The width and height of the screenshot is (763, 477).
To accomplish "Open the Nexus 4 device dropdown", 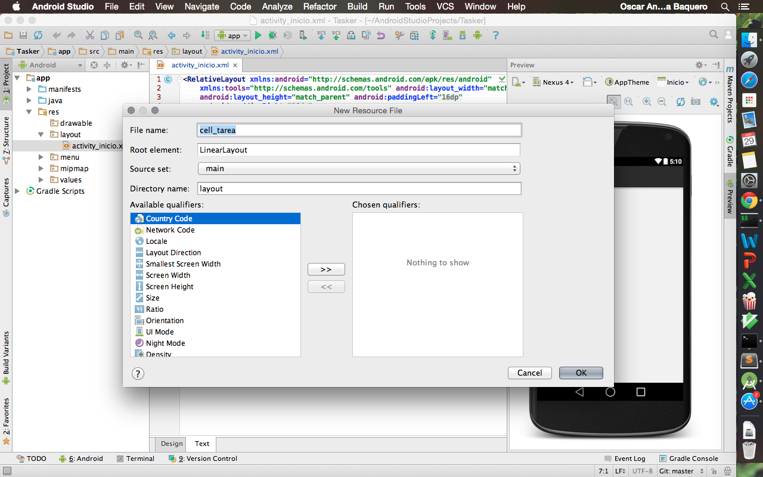I will coord(553,82).
